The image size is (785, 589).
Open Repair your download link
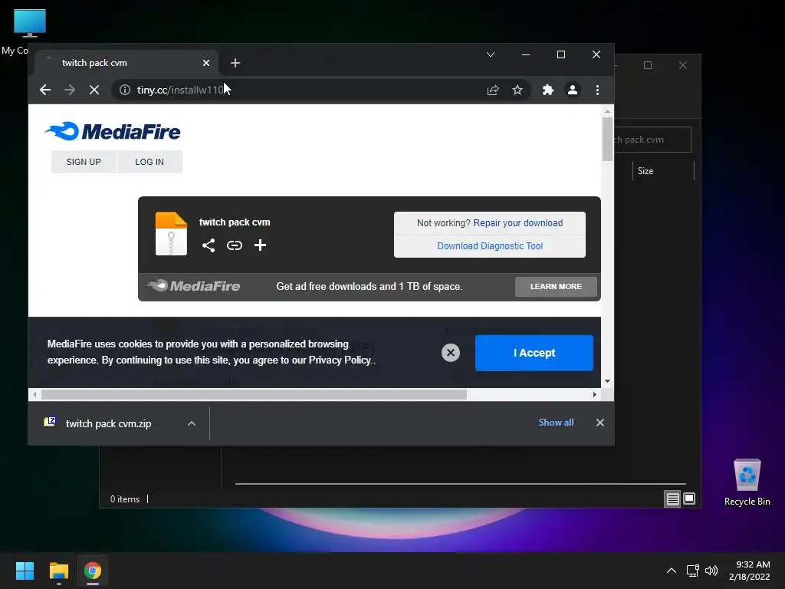tap(517, 223)
